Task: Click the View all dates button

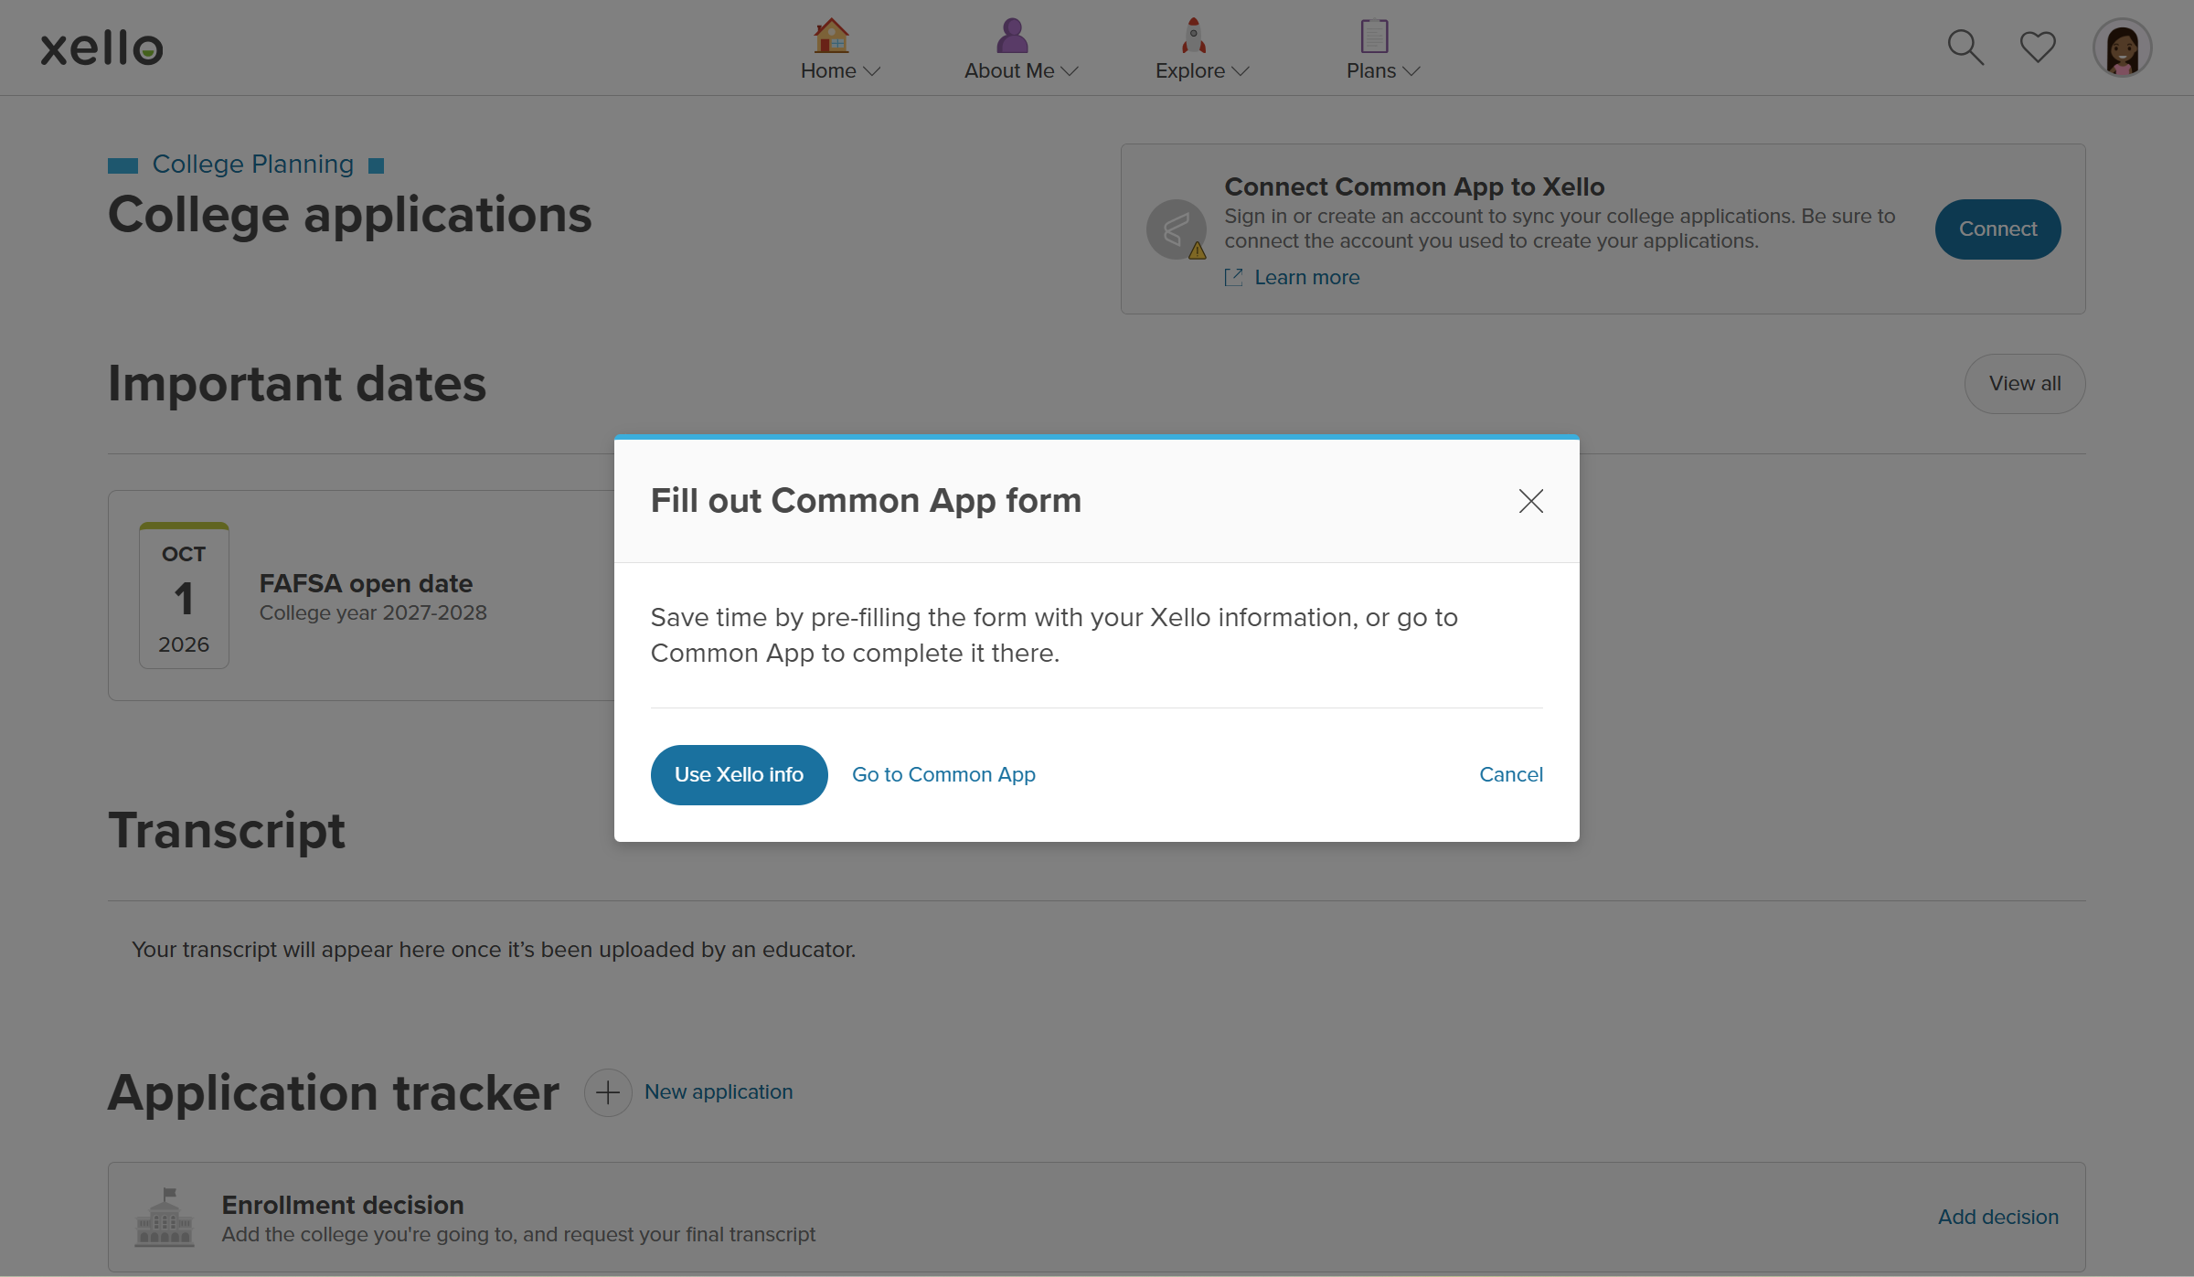Action: pyautogui.click(x=2025, y=384)
